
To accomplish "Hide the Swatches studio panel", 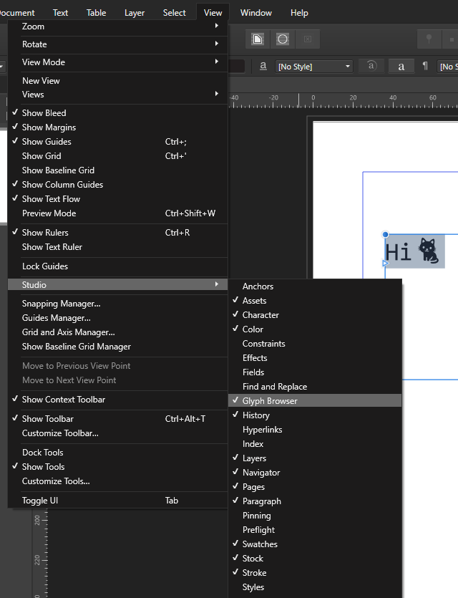I will coord(315,544).
